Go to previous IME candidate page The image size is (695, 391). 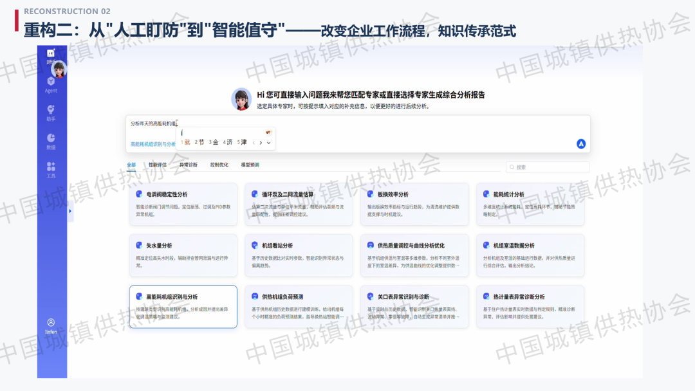pyautogui.click(x=254, y=143)
